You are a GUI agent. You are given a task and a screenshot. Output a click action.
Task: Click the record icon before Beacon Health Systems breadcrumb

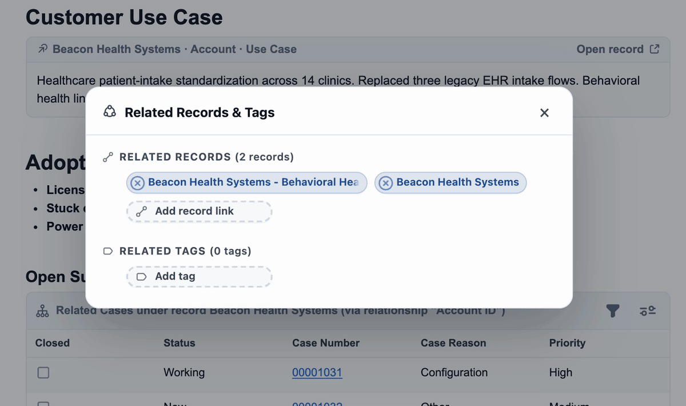click(x=43, y=49)
